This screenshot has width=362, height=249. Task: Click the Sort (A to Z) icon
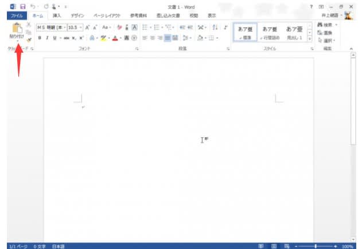(x=215, y=27)
